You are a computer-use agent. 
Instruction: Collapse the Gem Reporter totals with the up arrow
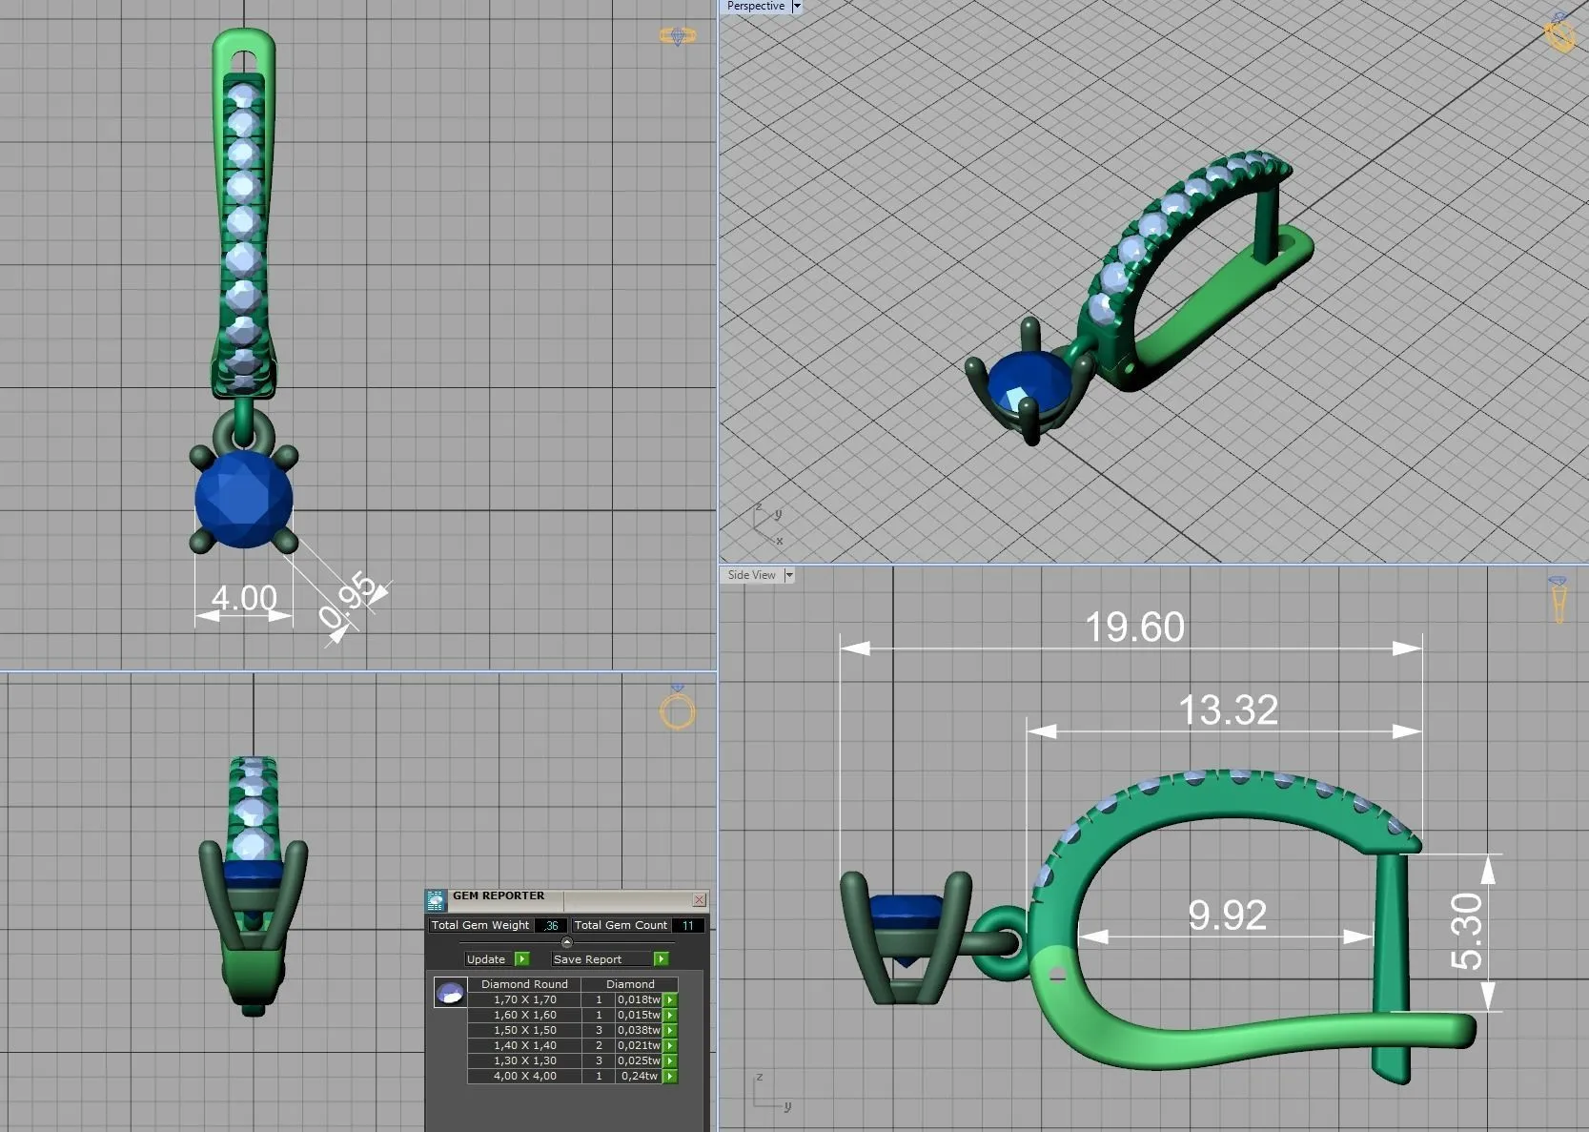567,942
